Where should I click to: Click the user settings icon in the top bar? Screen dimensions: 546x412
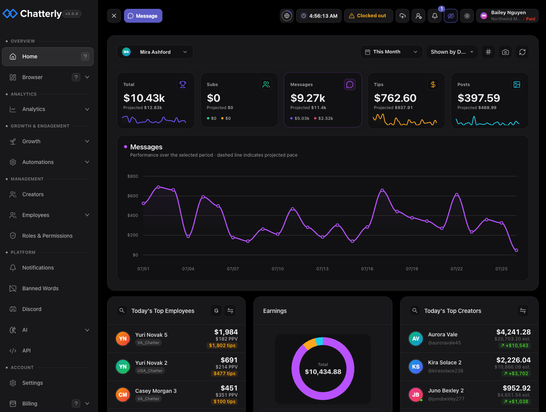coord(419,16)
